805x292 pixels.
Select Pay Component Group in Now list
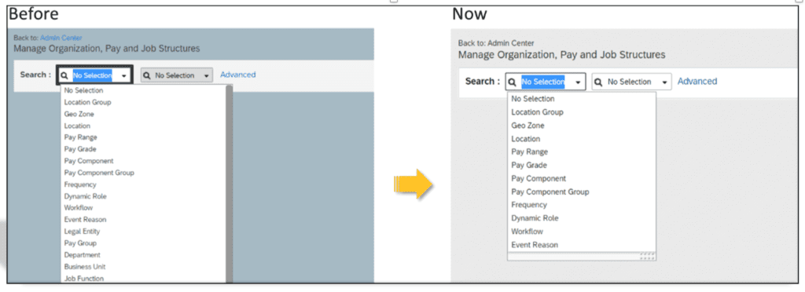[x=550, y=192]
